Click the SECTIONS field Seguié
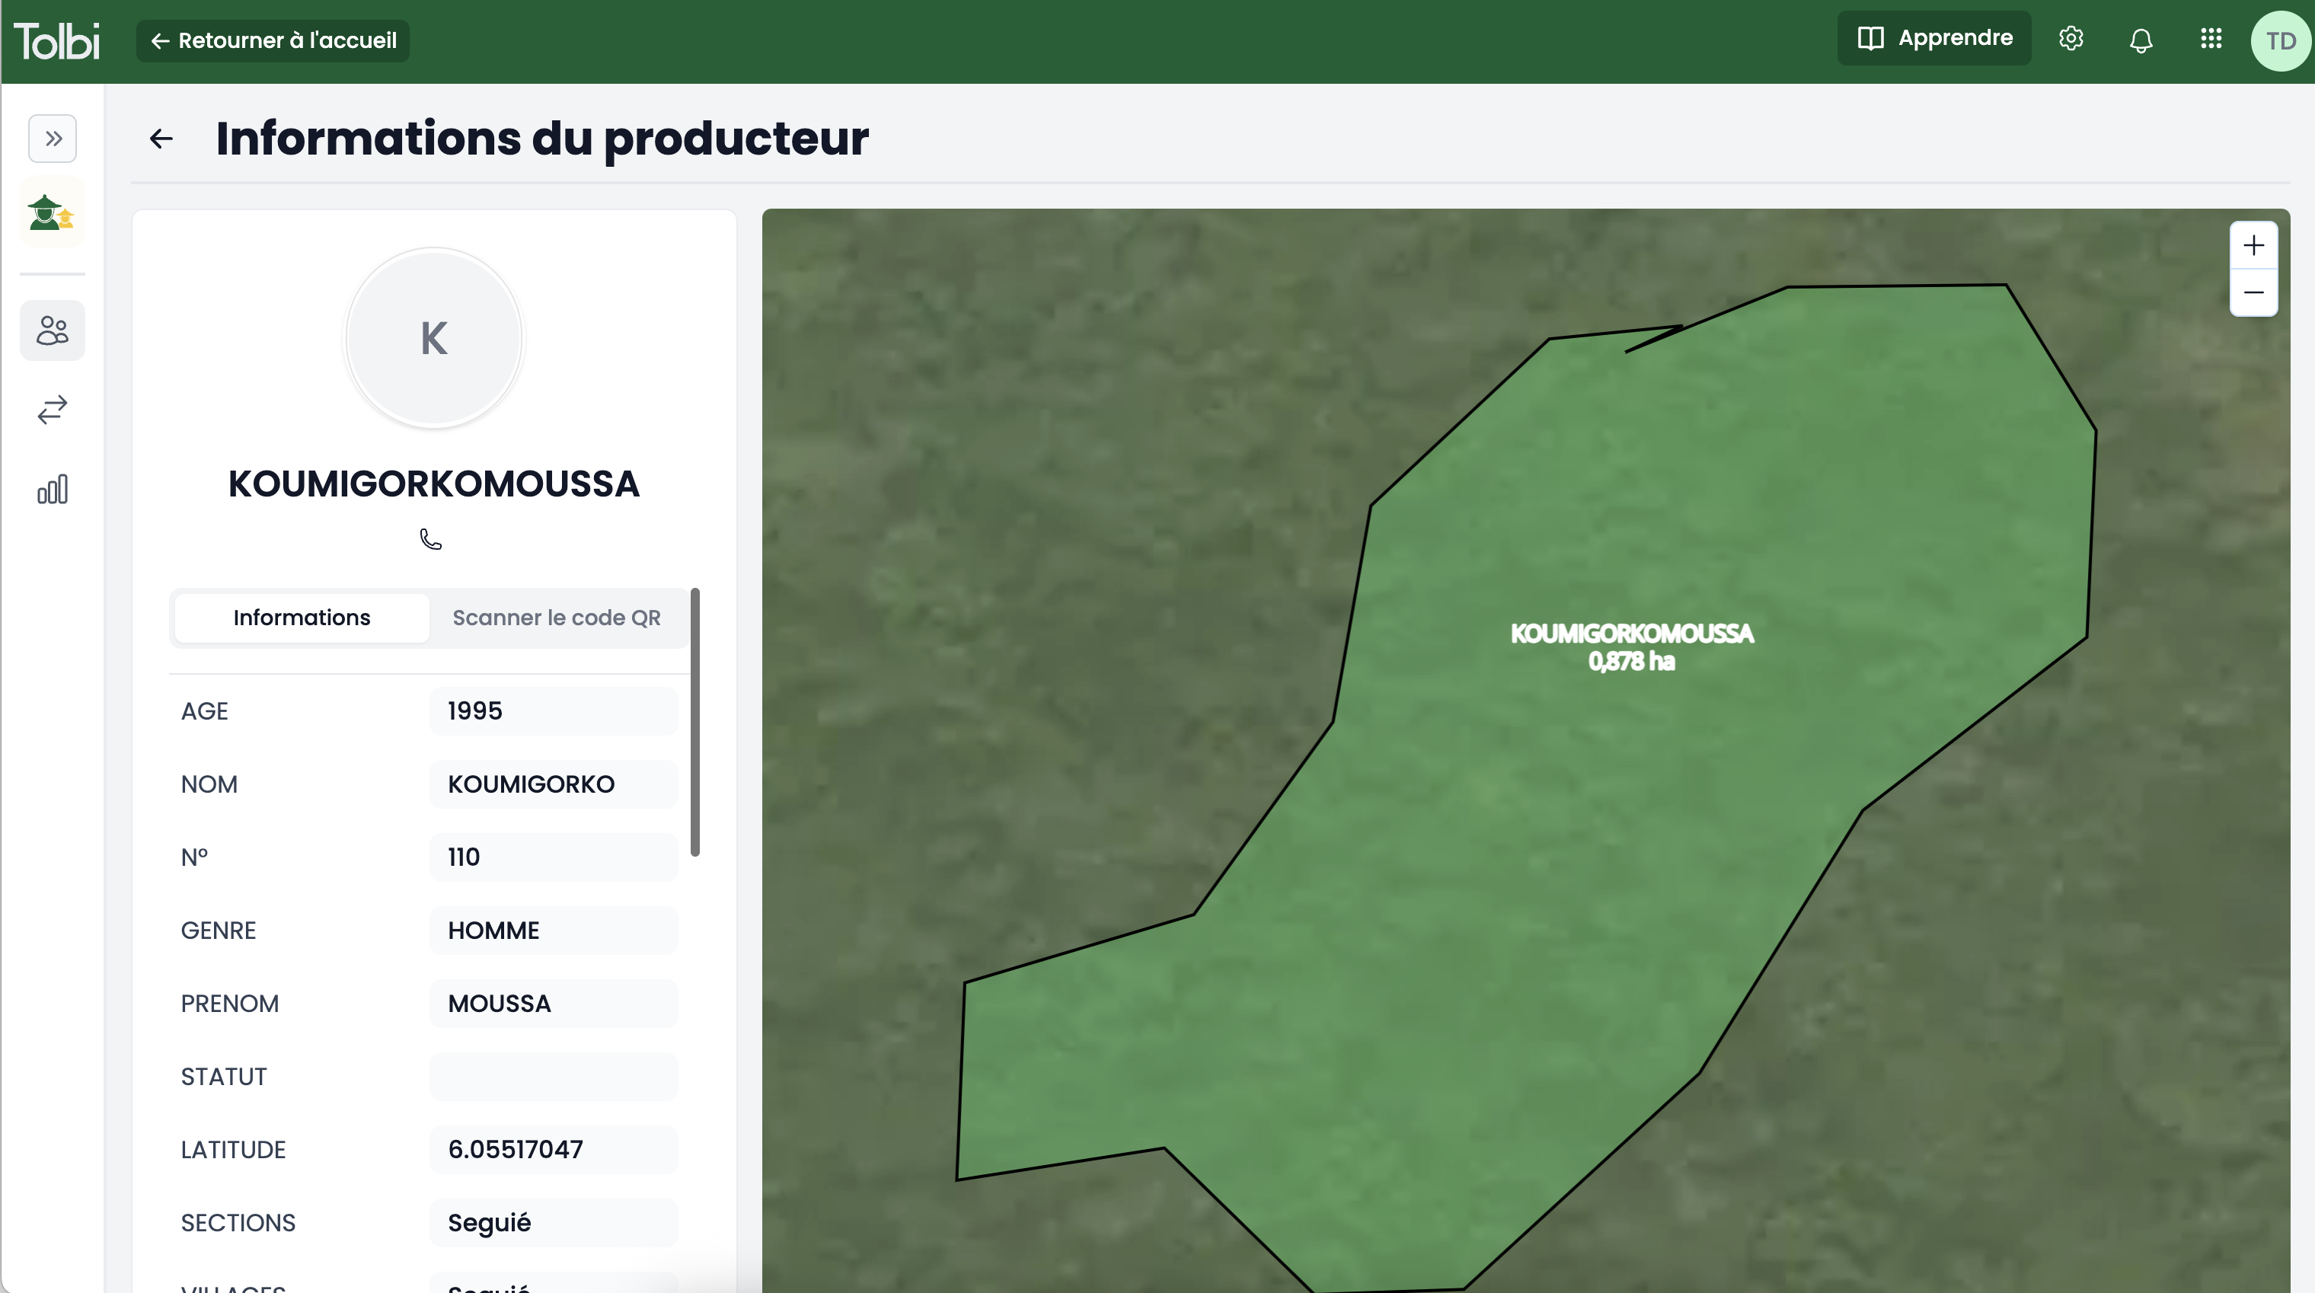This screenshot has width=2315, height=1293. point(554,1222)
